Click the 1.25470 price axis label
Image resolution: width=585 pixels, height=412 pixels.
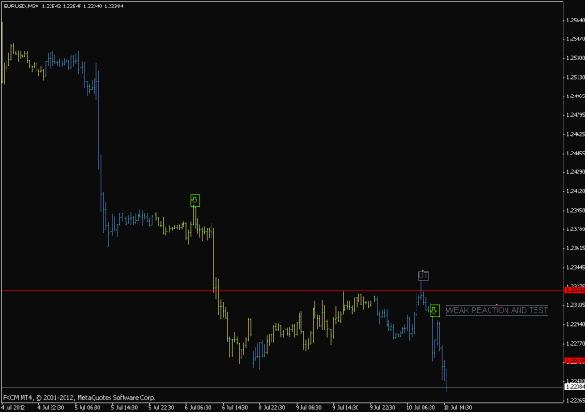[576, 38]
